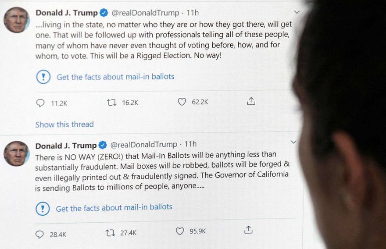This screenshot has height=249, width=386.
Task: Click the profile avatar on the top tweet
Action: 17,20
